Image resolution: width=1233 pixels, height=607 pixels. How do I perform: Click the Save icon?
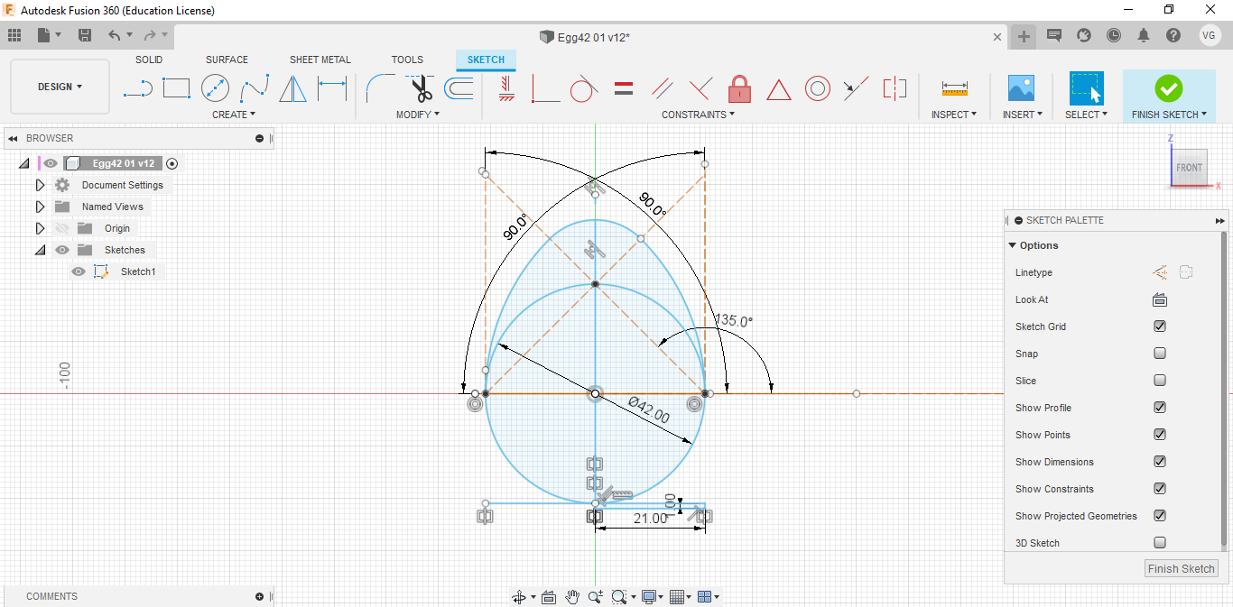(x=85, y=35)
